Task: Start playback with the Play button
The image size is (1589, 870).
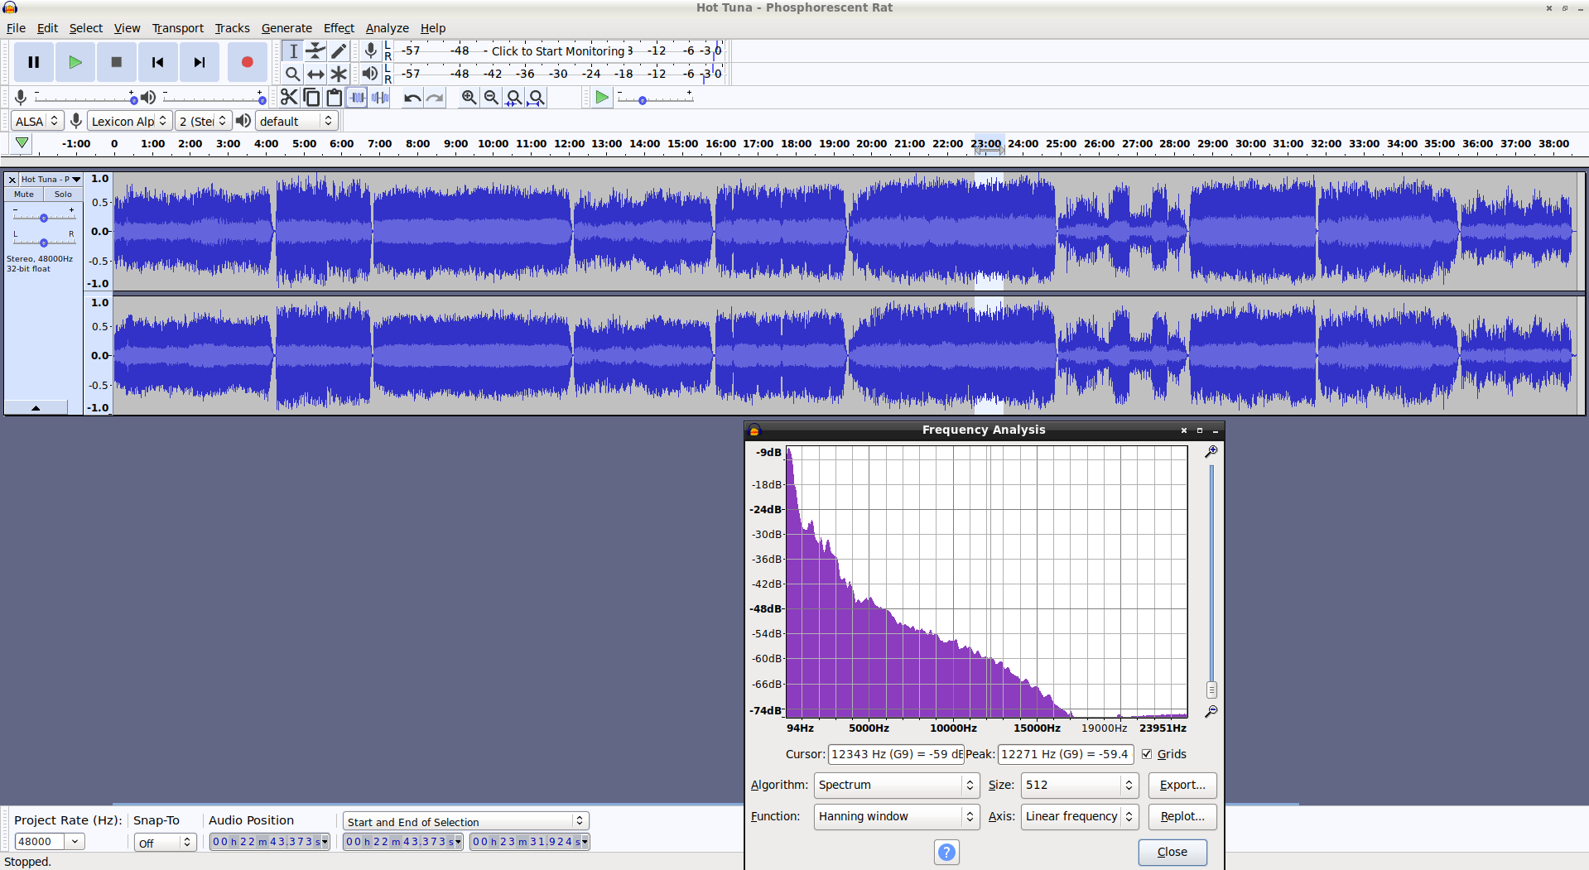Action: [x=75, y=62]
